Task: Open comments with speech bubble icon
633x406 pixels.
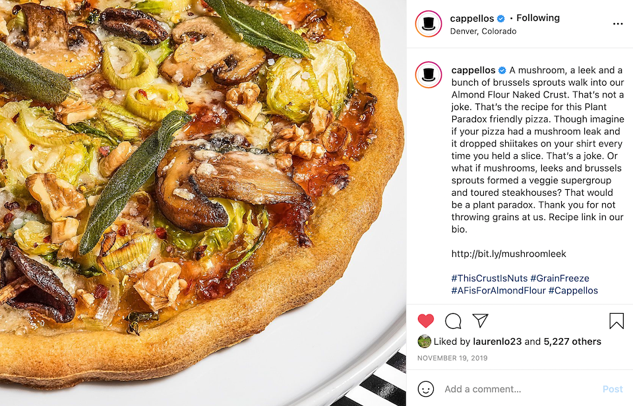Action: point(453,321)
